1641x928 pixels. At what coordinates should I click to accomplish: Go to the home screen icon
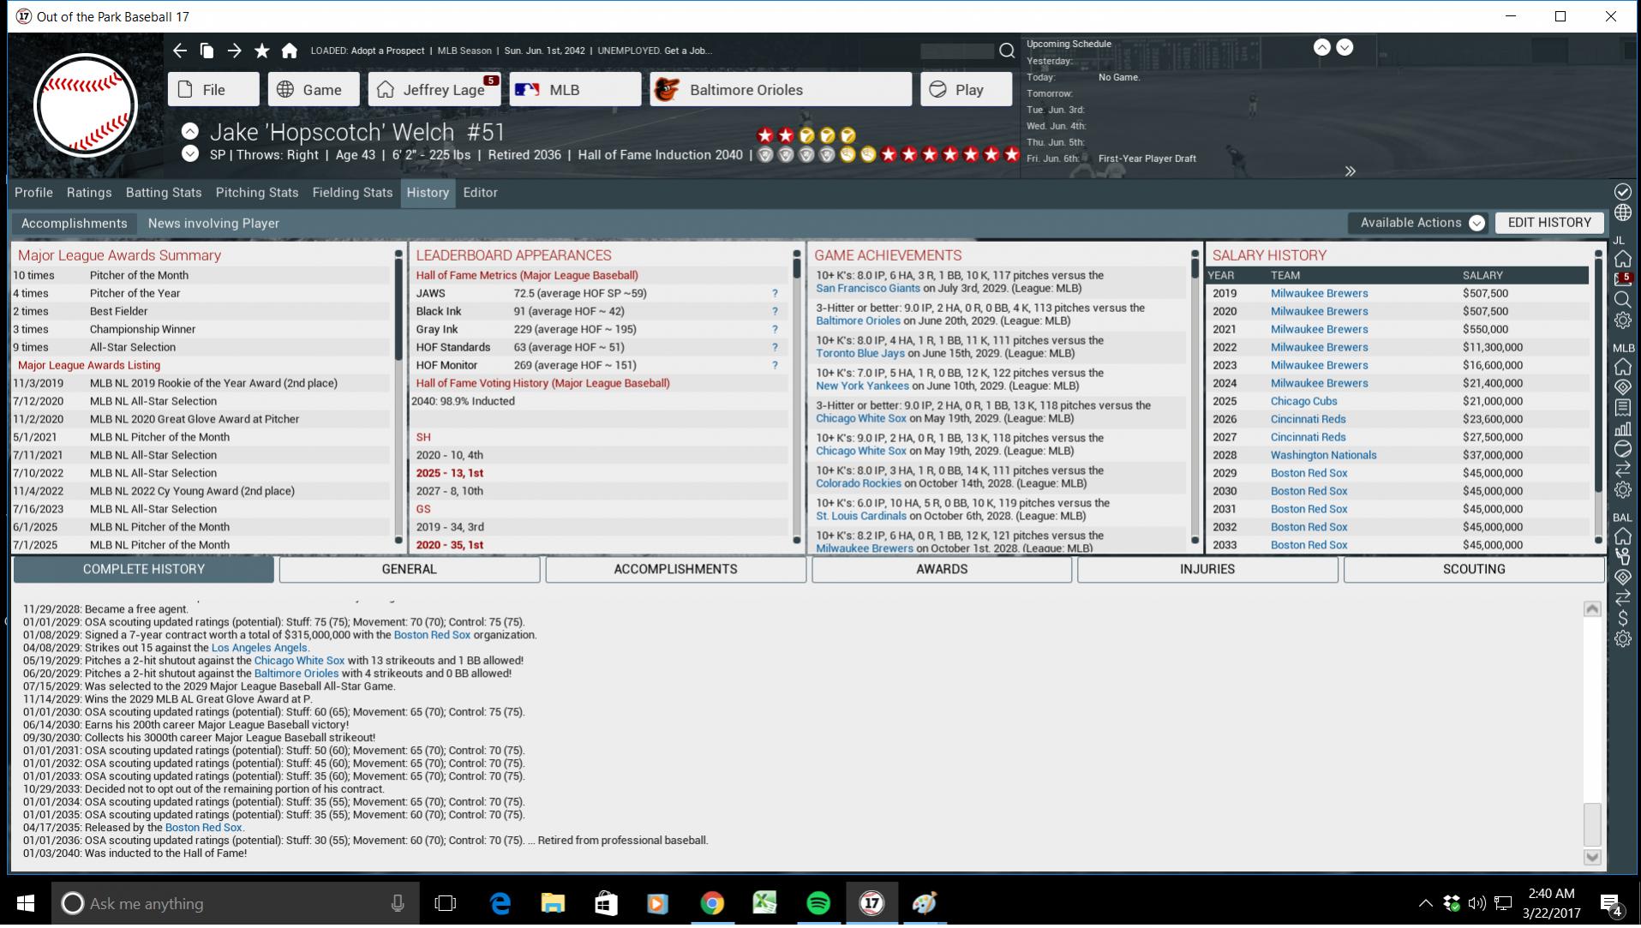(290, 51)
